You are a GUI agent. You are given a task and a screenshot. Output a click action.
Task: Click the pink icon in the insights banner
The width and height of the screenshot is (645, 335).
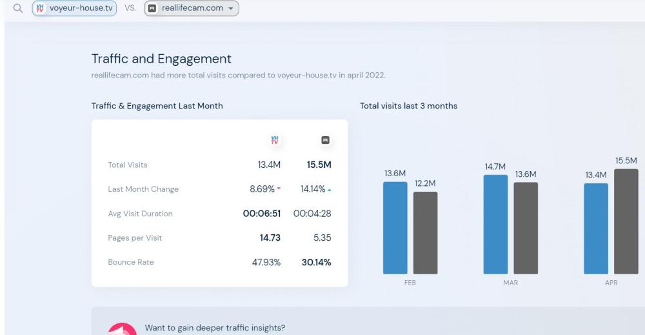pos(120,329)
